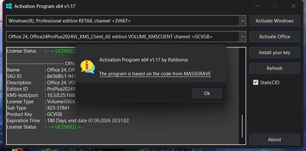The width and height of the screenshot is (306, 151).
Task: Expand the Windows edition dropdown arrow
Action: (243, 21)
